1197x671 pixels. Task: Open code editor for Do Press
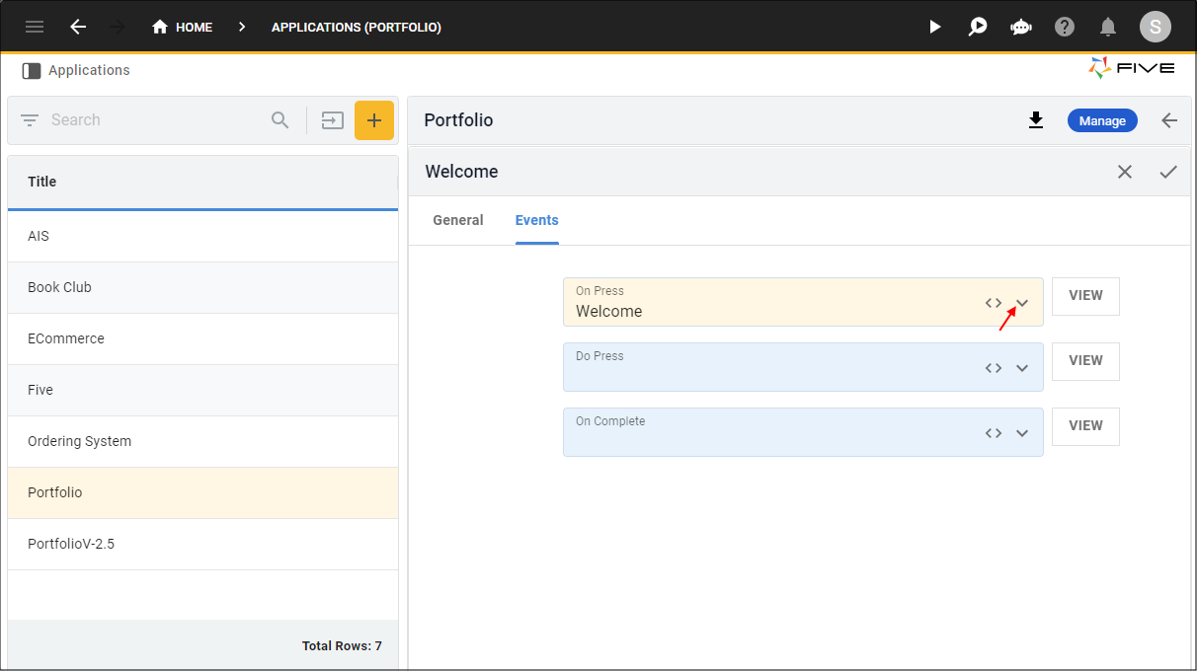(994, 368)
